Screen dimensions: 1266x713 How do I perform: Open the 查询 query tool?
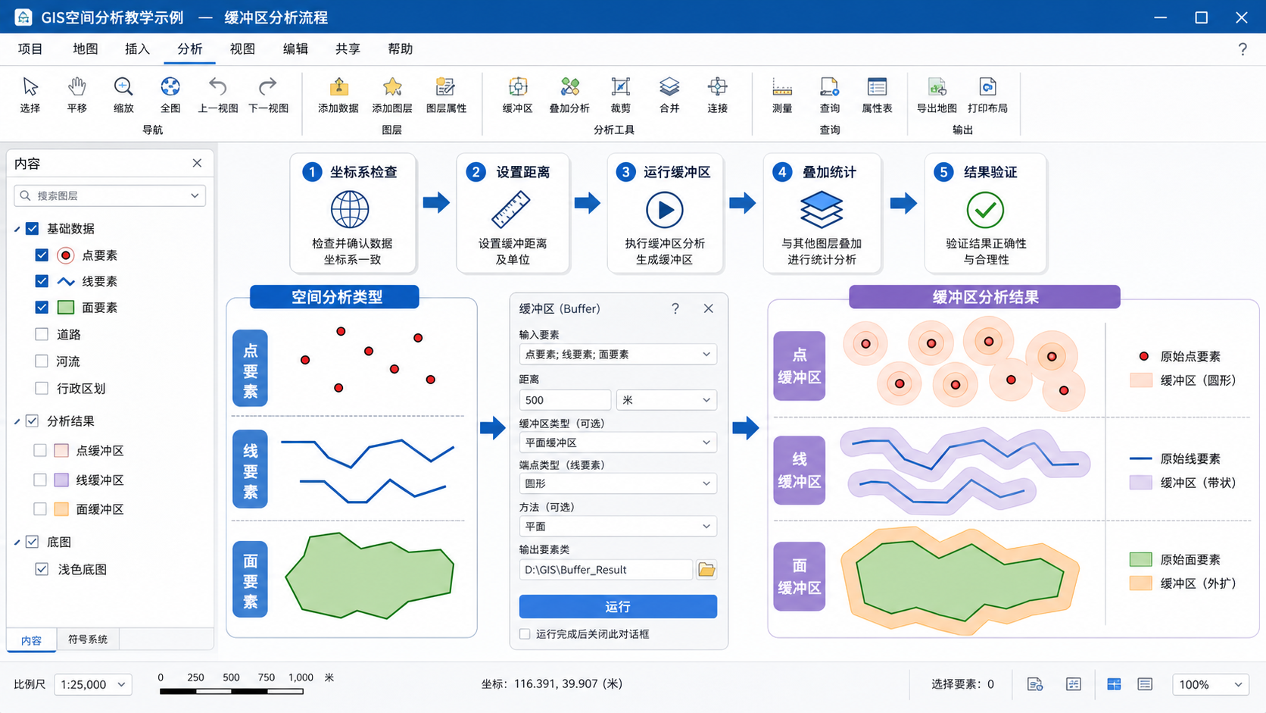[830, 95]
